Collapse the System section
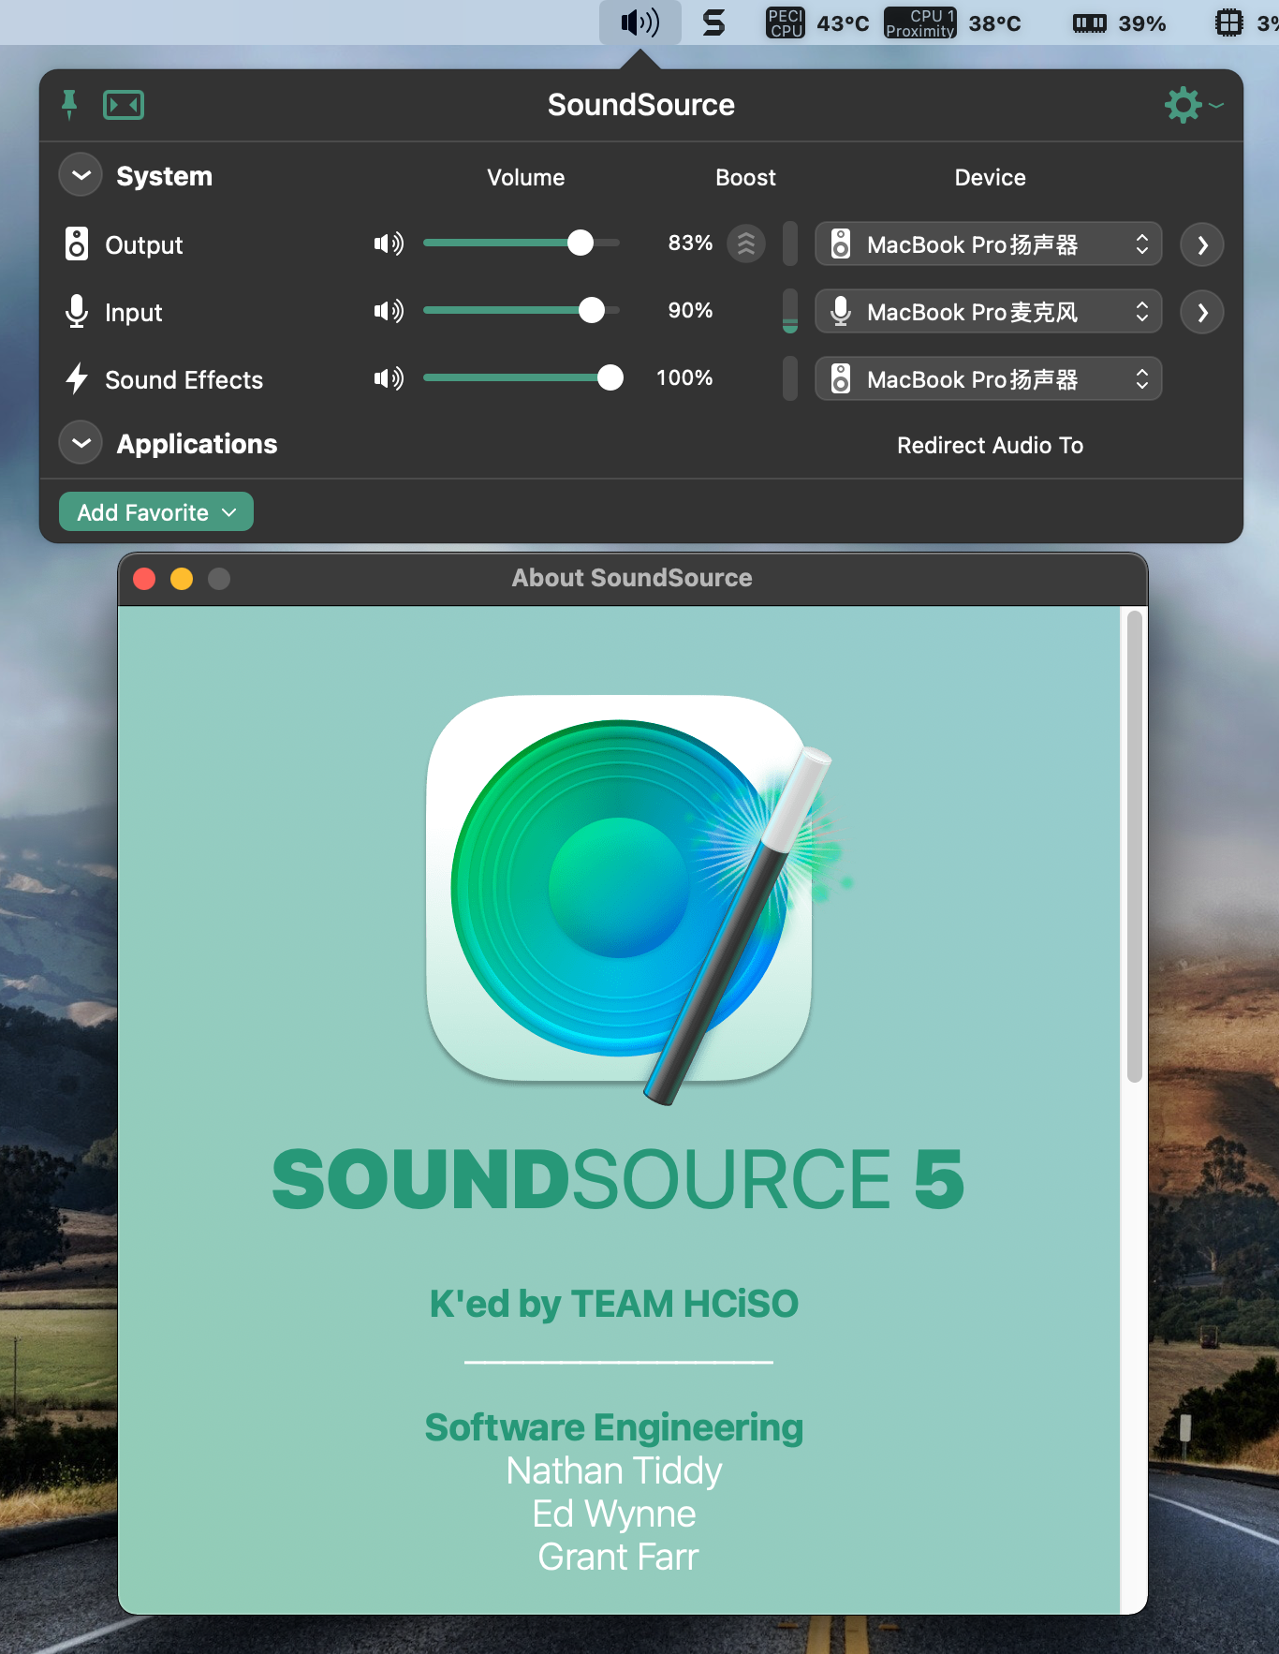The image size is (1279, 1654). point(81,175)
